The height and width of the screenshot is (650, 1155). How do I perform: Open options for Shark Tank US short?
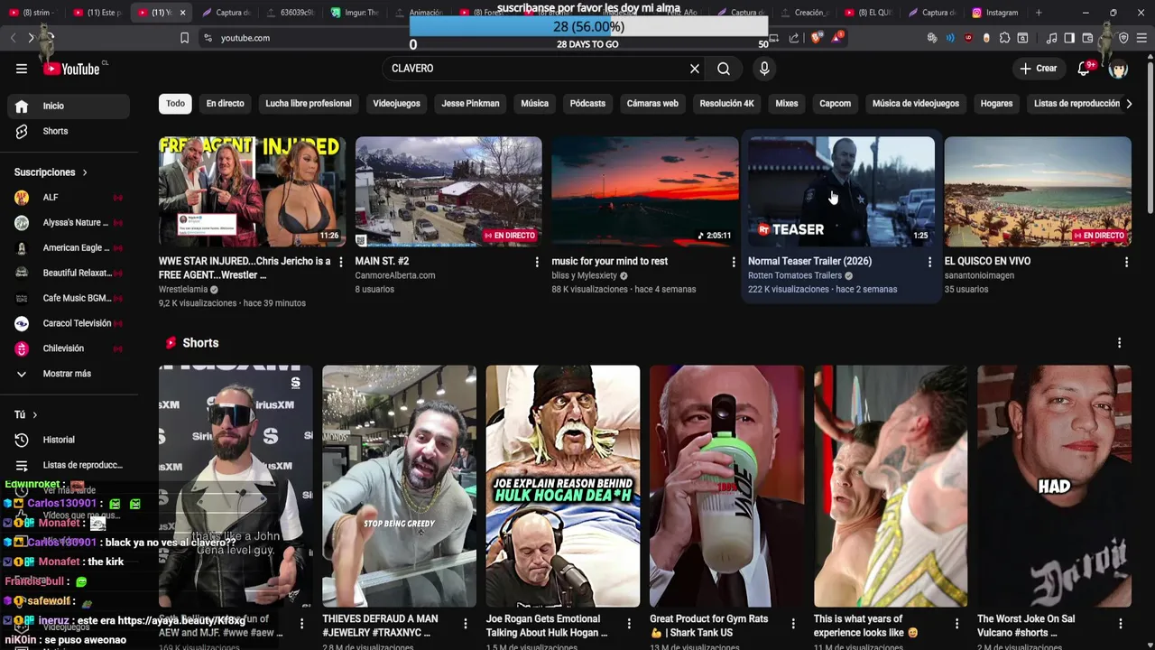click(793, 624)
